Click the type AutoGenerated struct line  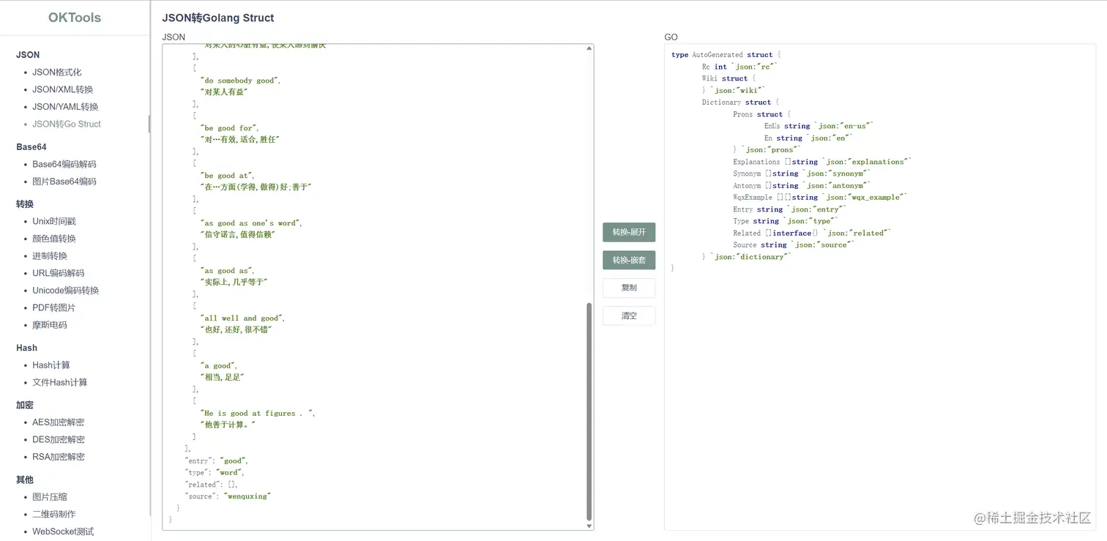point(726,55)
